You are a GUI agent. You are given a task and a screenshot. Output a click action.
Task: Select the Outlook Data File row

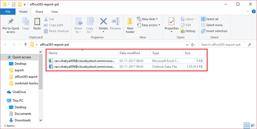tap(126, 67)
